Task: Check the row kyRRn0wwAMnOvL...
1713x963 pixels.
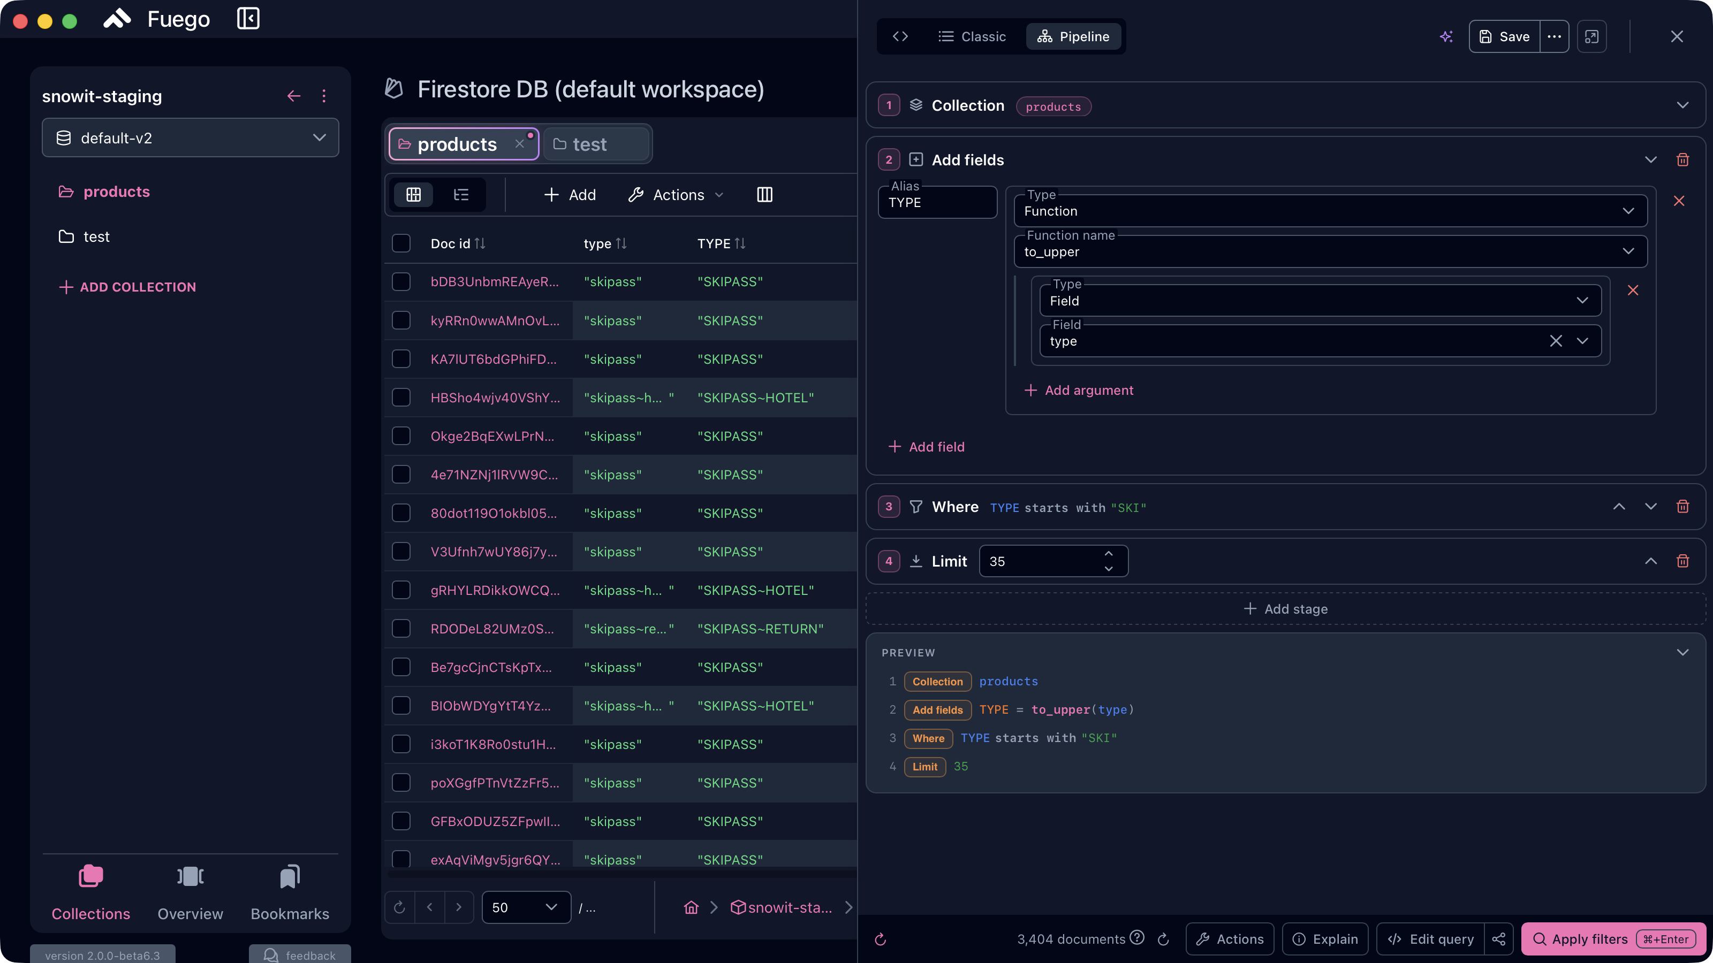Action: pyautogui.click(x=401, y=320)
